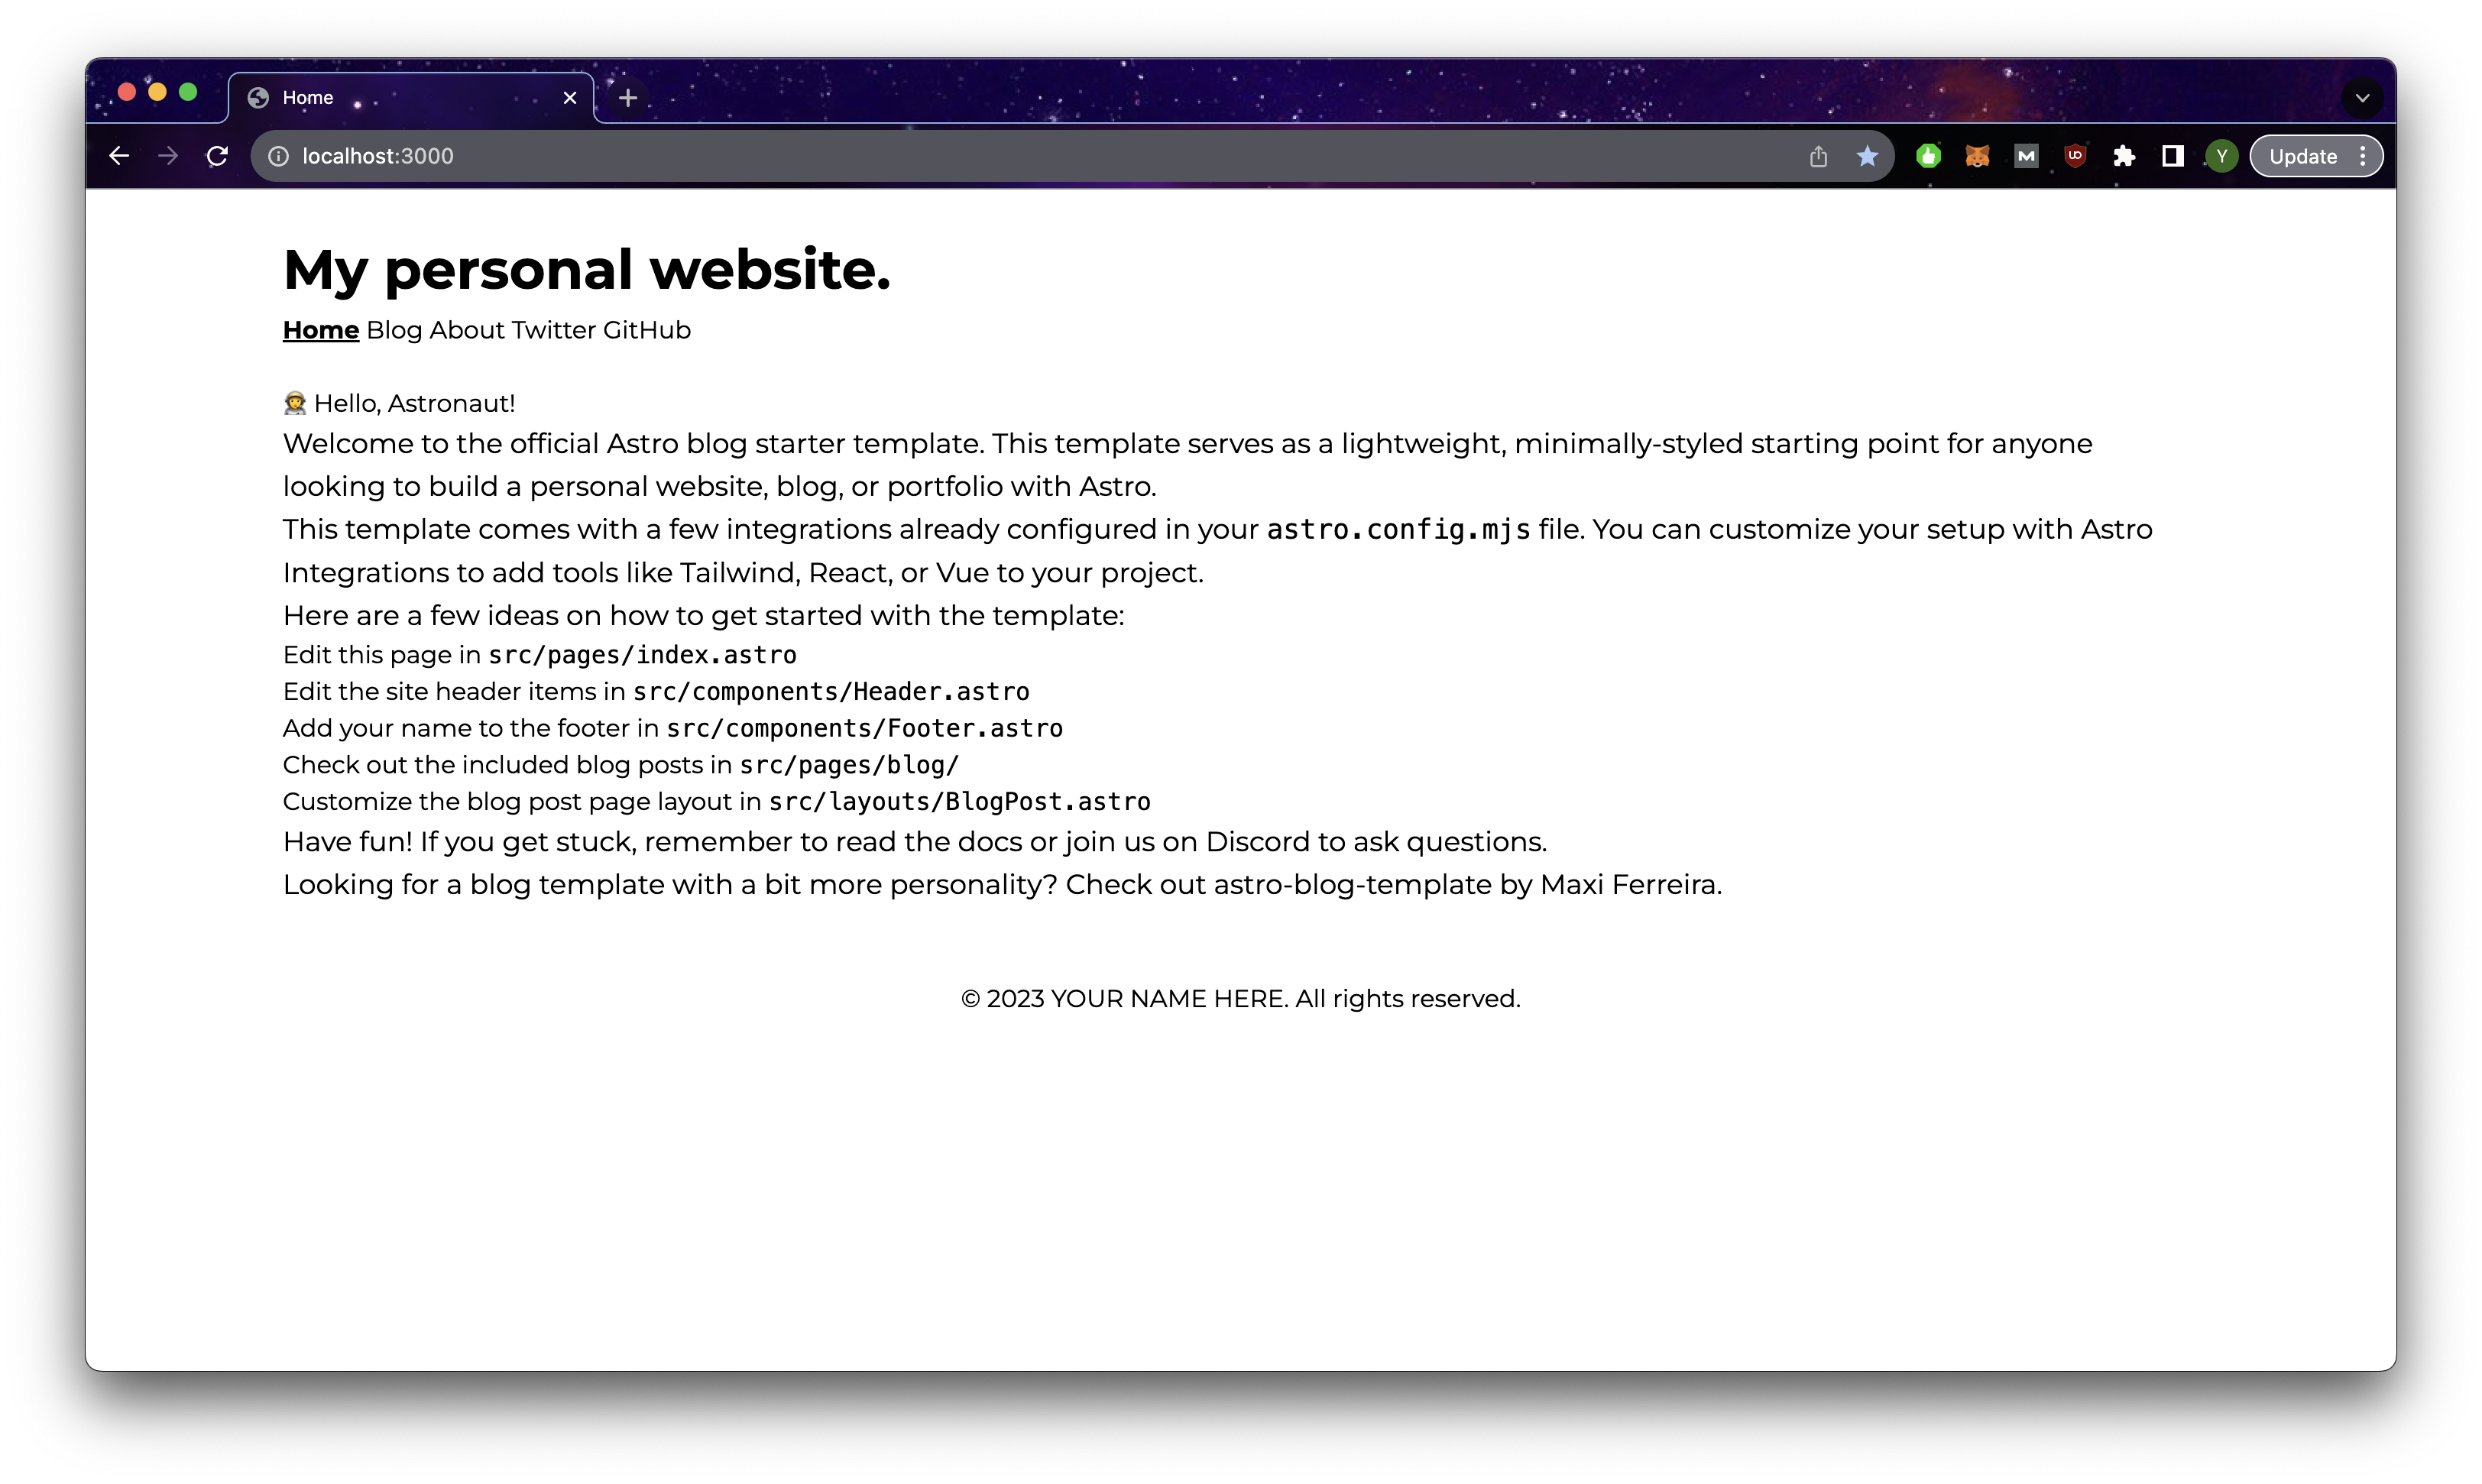Image resolution: width=2482 pixels, height=1484 pixels.
Task: Click the localhost:3000 address bar
Action: (1000, 156)
